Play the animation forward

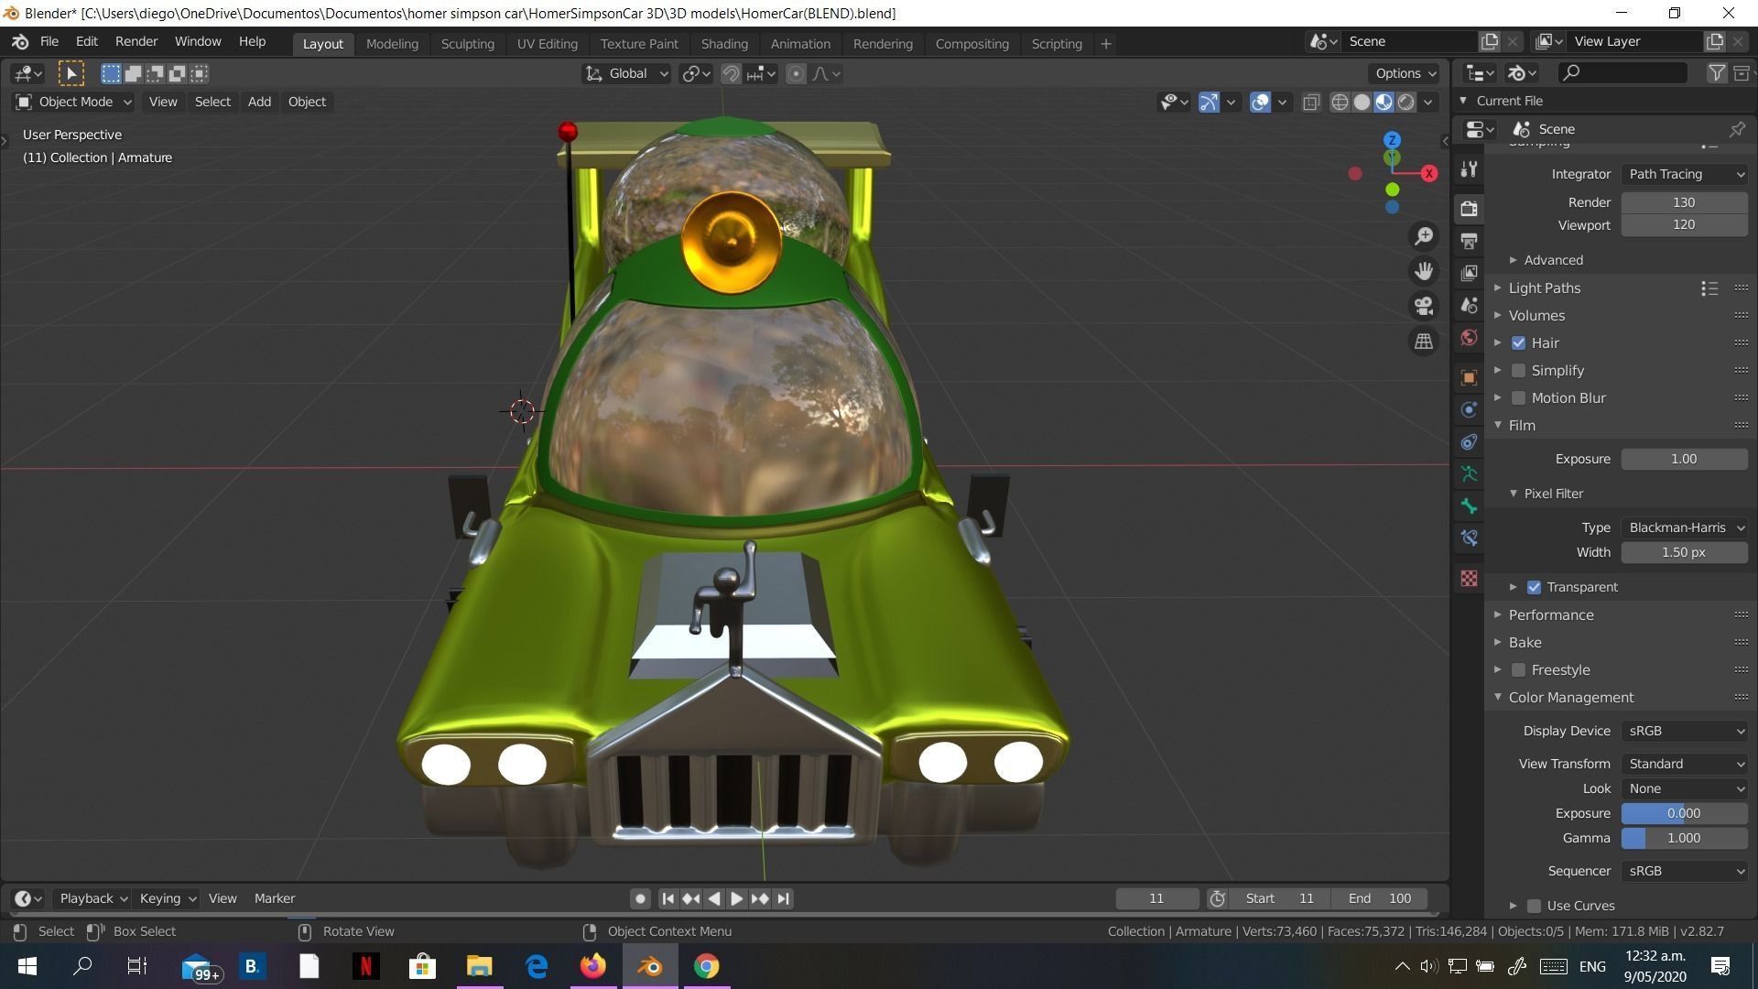736,899
